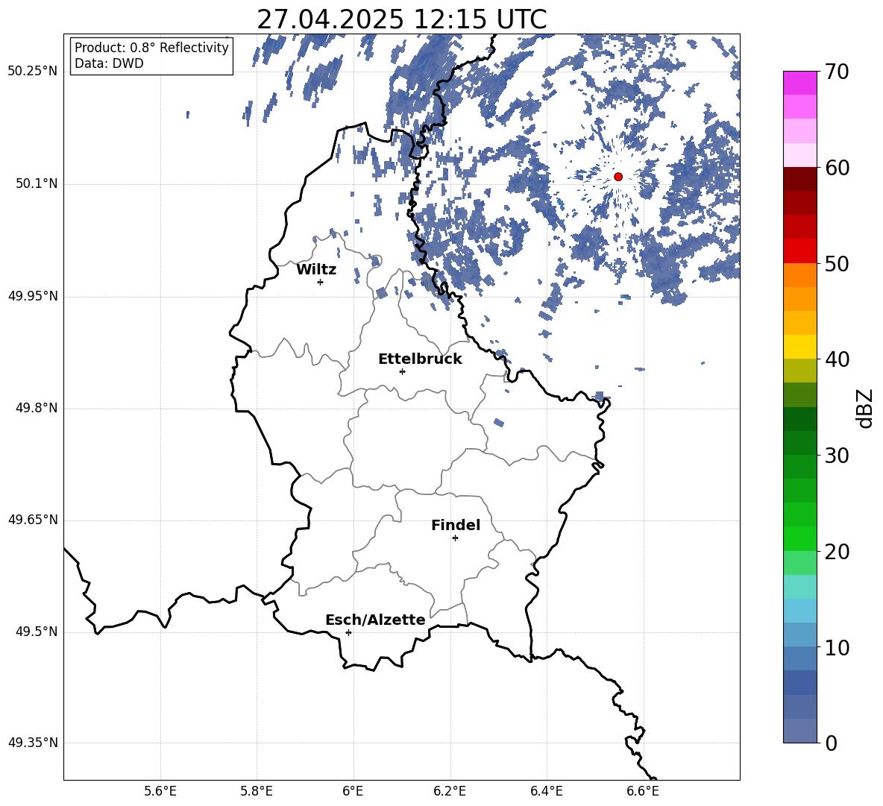Click the Wiltz city label

click(316, 270)
